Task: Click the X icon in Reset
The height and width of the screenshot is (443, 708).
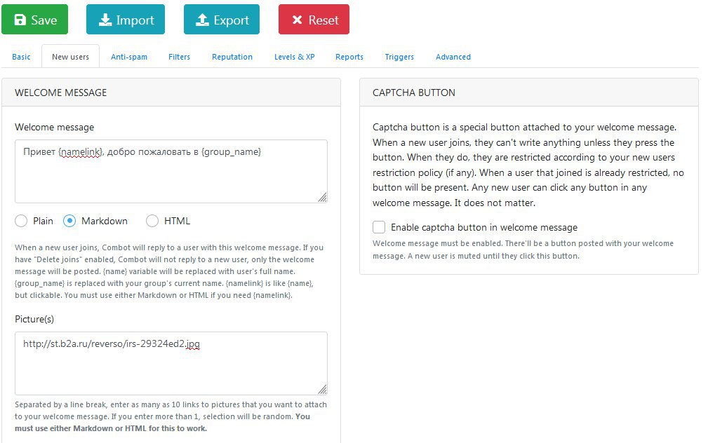Action: [297, 20]
